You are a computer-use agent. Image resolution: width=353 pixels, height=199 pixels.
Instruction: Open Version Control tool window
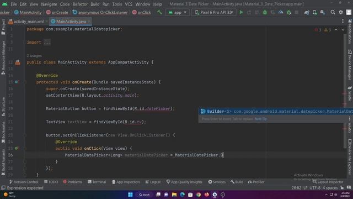[x=24, y=182]
